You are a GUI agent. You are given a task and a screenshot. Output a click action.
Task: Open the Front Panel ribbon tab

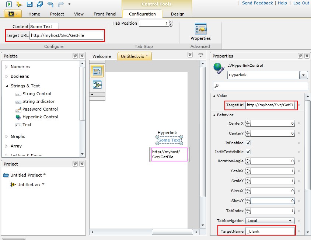pos(105,14)
